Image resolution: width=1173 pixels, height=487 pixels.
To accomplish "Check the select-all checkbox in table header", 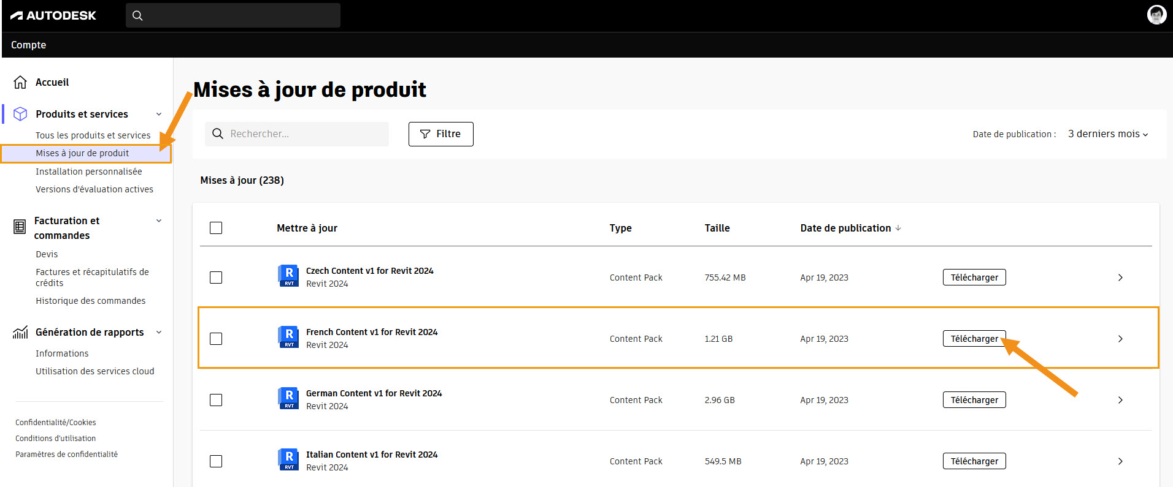I will coord(216,228).
